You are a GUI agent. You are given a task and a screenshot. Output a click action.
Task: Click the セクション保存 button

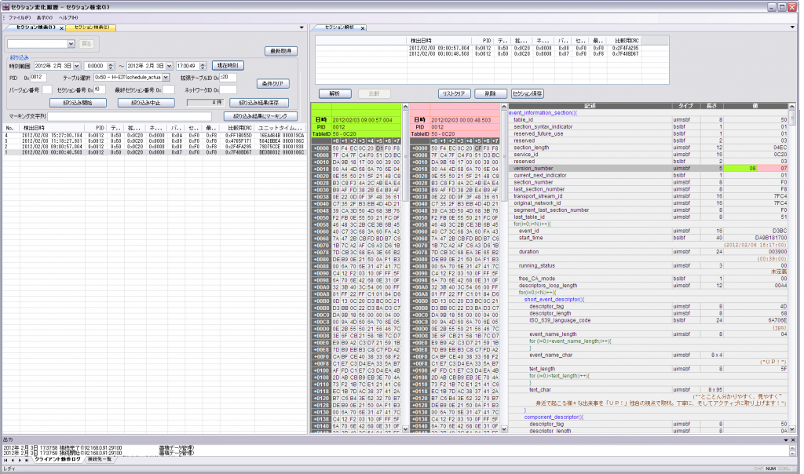coord(527,93)
